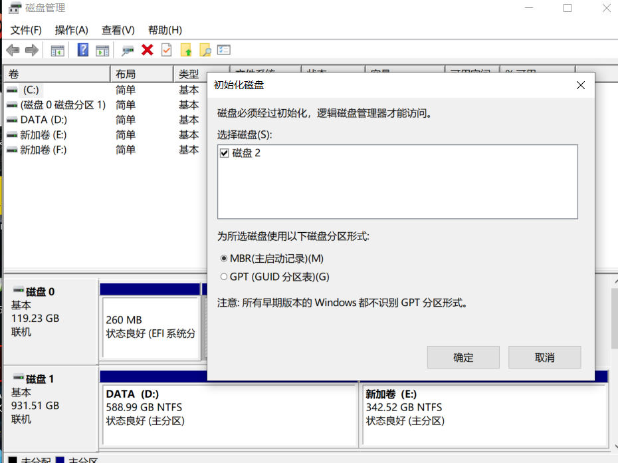Screen dimensions: 618x463
Task: Click the 磁盘 2 entry in disk list
Action: click(247, 153)
